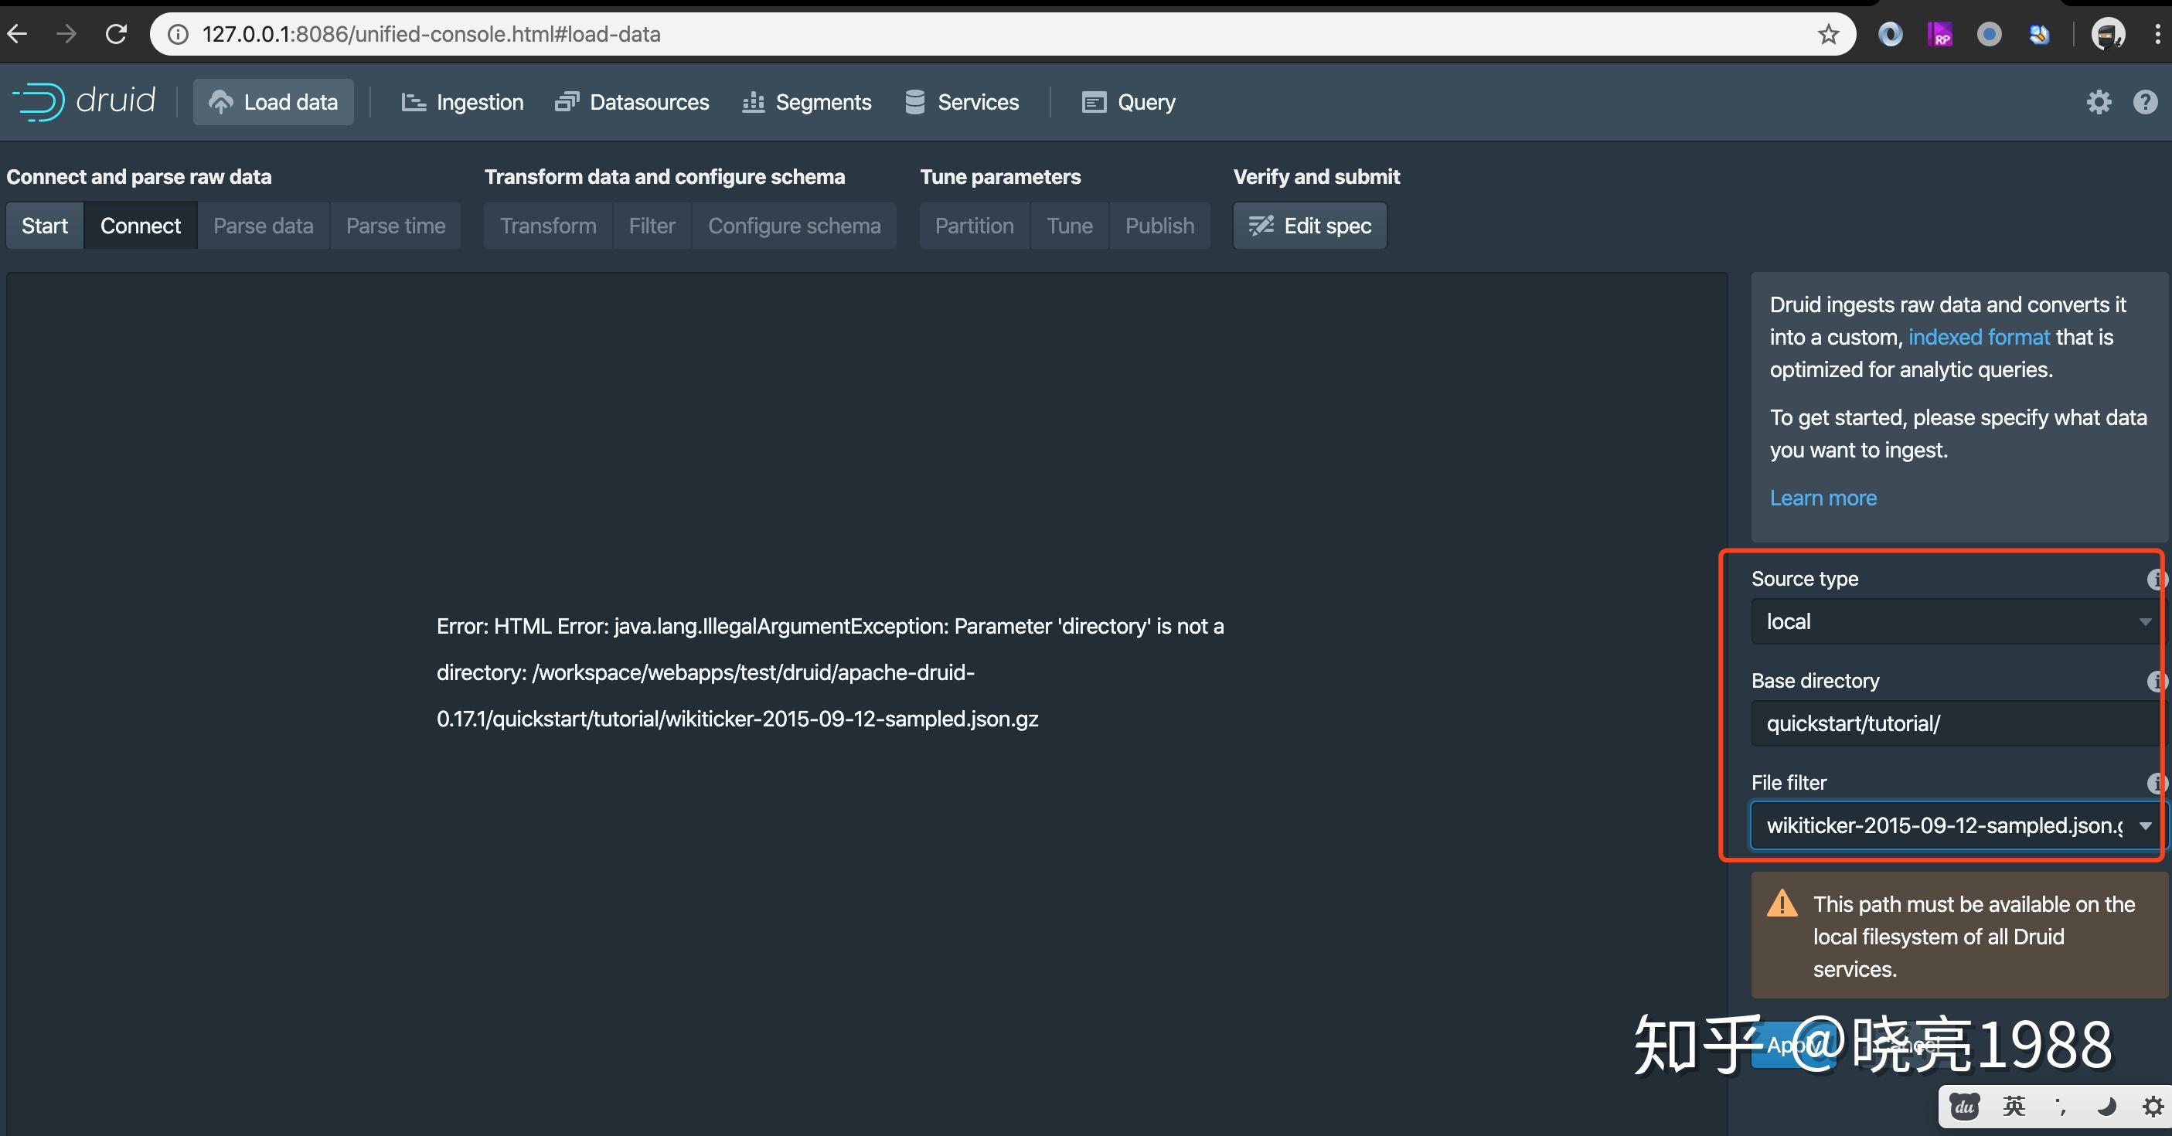Follow the indexed format link
Image resolution: width=2172 pixels, height=1136 pixels.
pyautogui.click(x=1978, y=337)
